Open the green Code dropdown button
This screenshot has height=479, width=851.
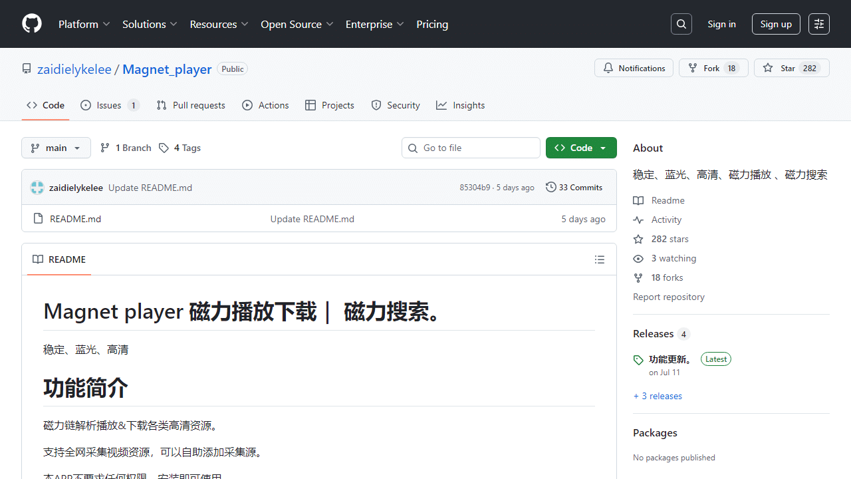pyautogui.click(x=581, y=148)
